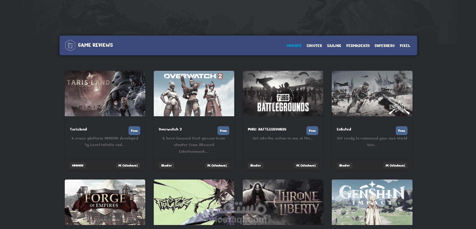The width and height of the screenshot is (476, 229).
Task: Click the Free badge on Overwatch 2 card
Action: (x=223, y=131)
